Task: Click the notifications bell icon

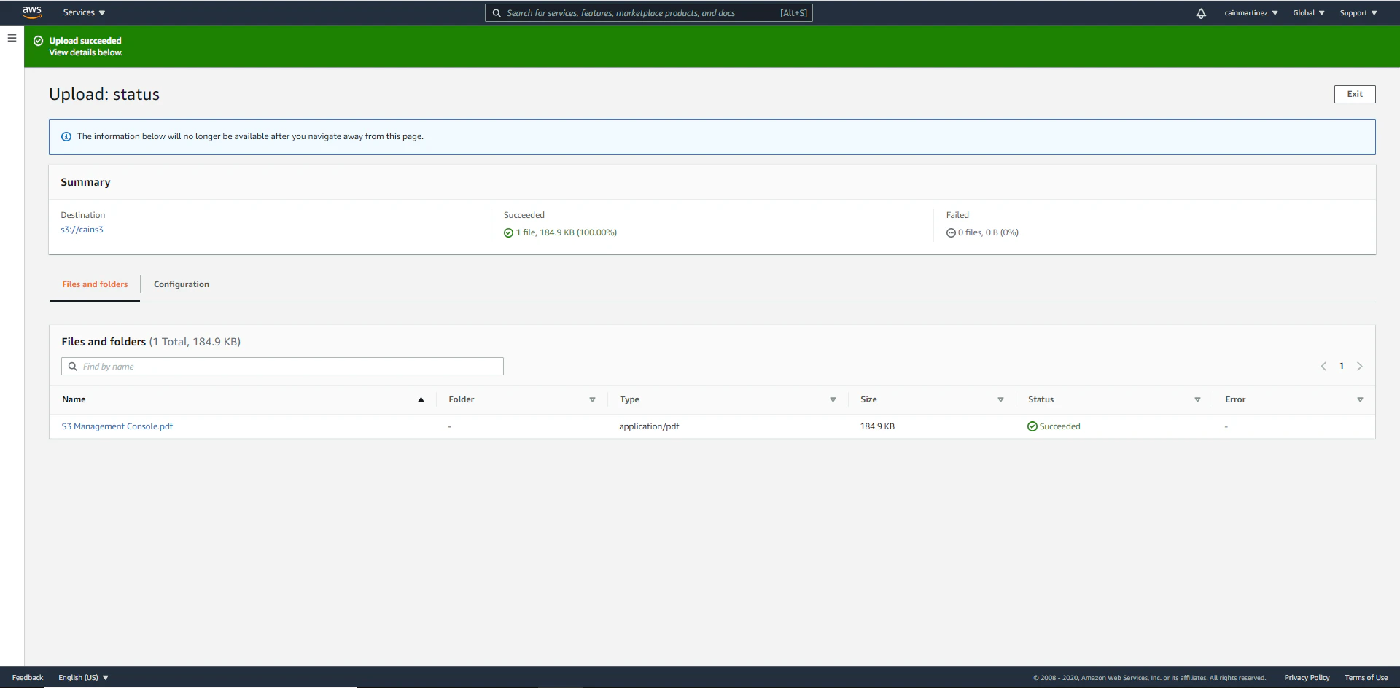Action: 1200,12
